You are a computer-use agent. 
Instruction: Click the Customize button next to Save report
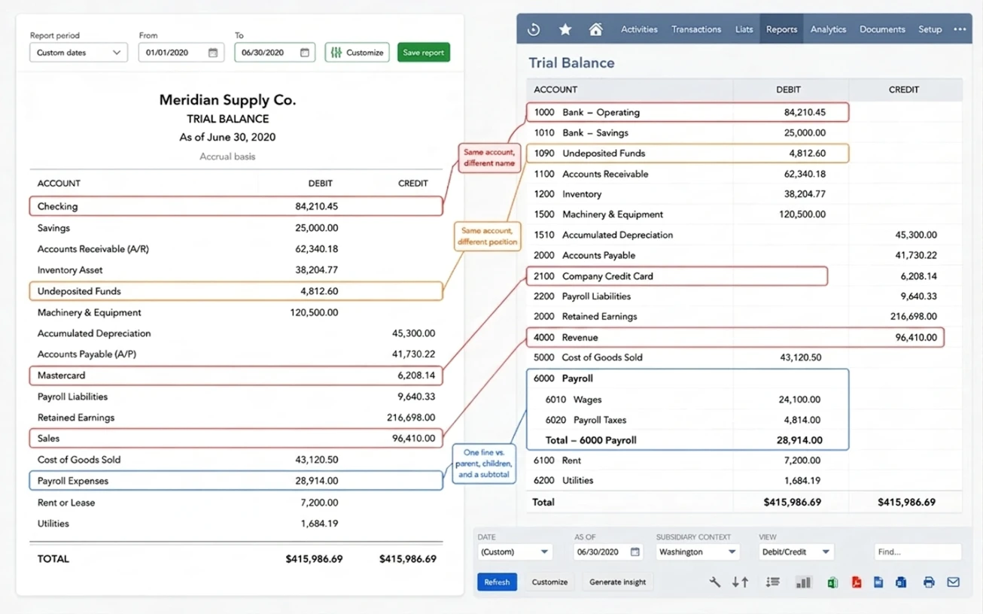point(357,53)
